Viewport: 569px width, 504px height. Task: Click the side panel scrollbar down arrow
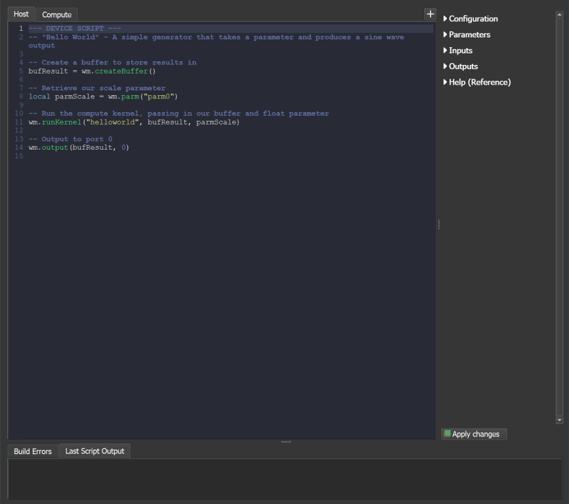coord(559,420)
